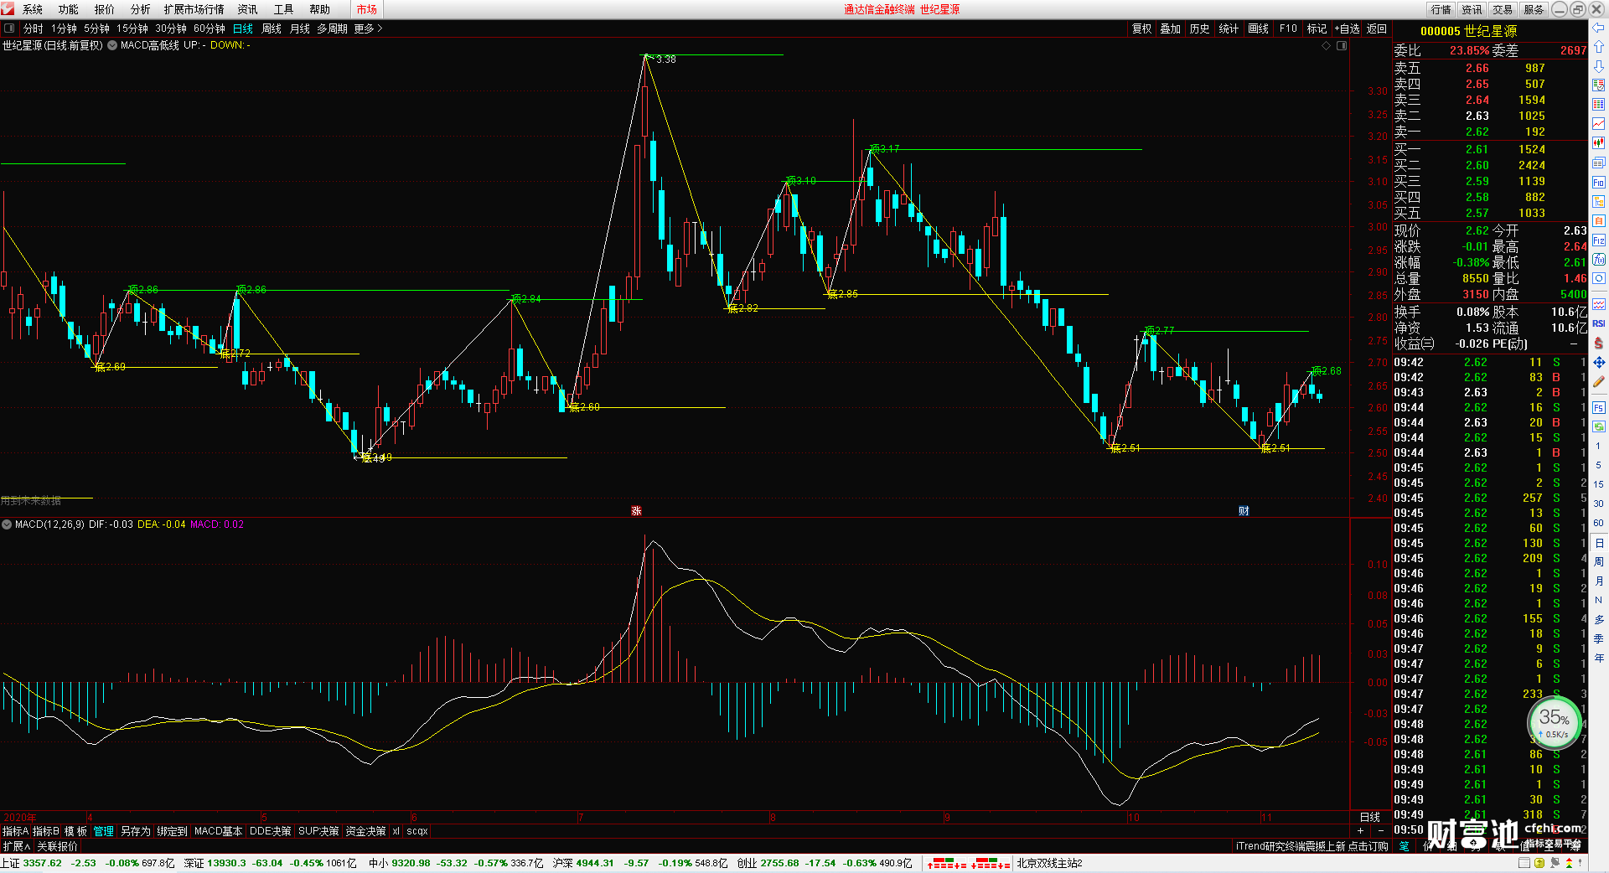Click the back arrow icon in right sidebar
The height and width of the screenshot is (873, 1609).
coord(1598,28)
